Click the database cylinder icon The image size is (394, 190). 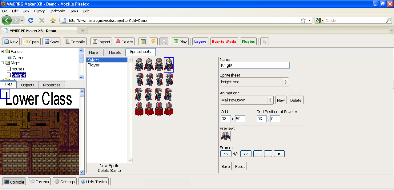(x=164, y=42)
